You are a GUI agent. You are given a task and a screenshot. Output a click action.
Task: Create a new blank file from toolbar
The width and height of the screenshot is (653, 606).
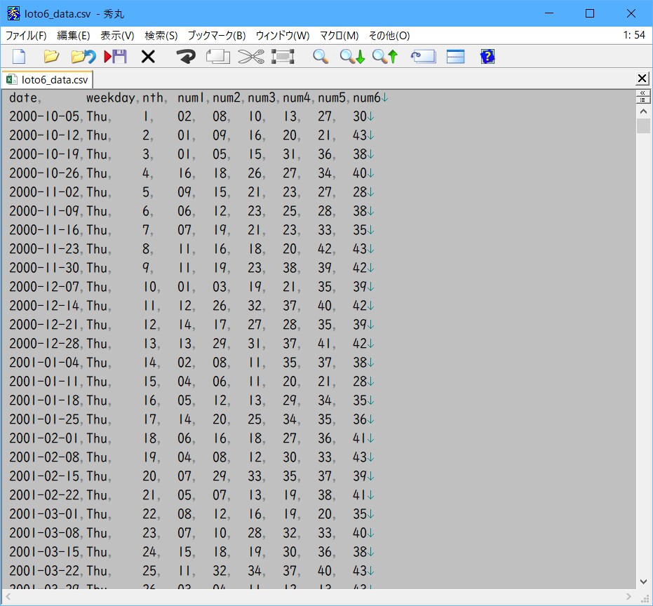19,56
